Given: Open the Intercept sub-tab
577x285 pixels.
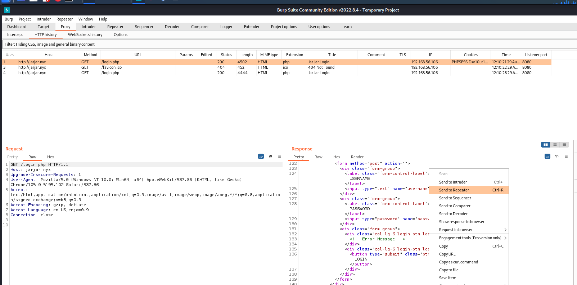Looking at the screenshot, I should tap(15, 35).
